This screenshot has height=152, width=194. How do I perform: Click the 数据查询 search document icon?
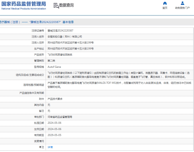(56, 6)
